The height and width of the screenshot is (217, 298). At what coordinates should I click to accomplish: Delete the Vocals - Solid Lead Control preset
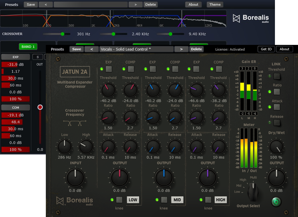(x=196, y=49)
